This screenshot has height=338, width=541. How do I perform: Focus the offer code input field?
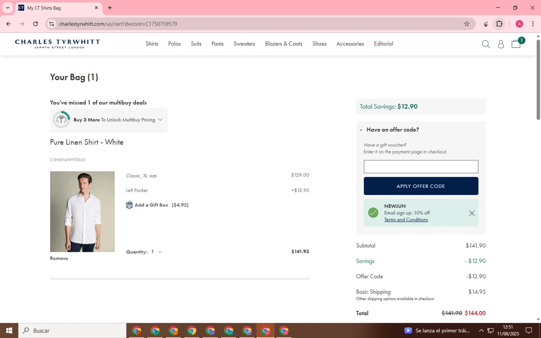(x=421, y=167)
